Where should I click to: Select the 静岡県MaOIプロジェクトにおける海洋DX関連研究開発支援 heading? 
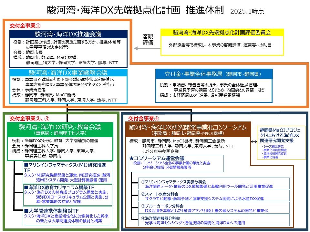[280, 135]
